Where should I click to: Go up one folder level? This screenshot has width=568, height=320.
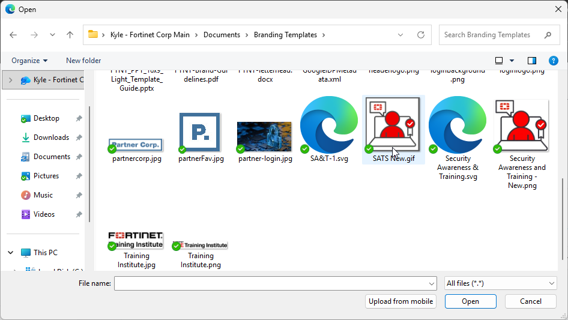click(70, 35)
